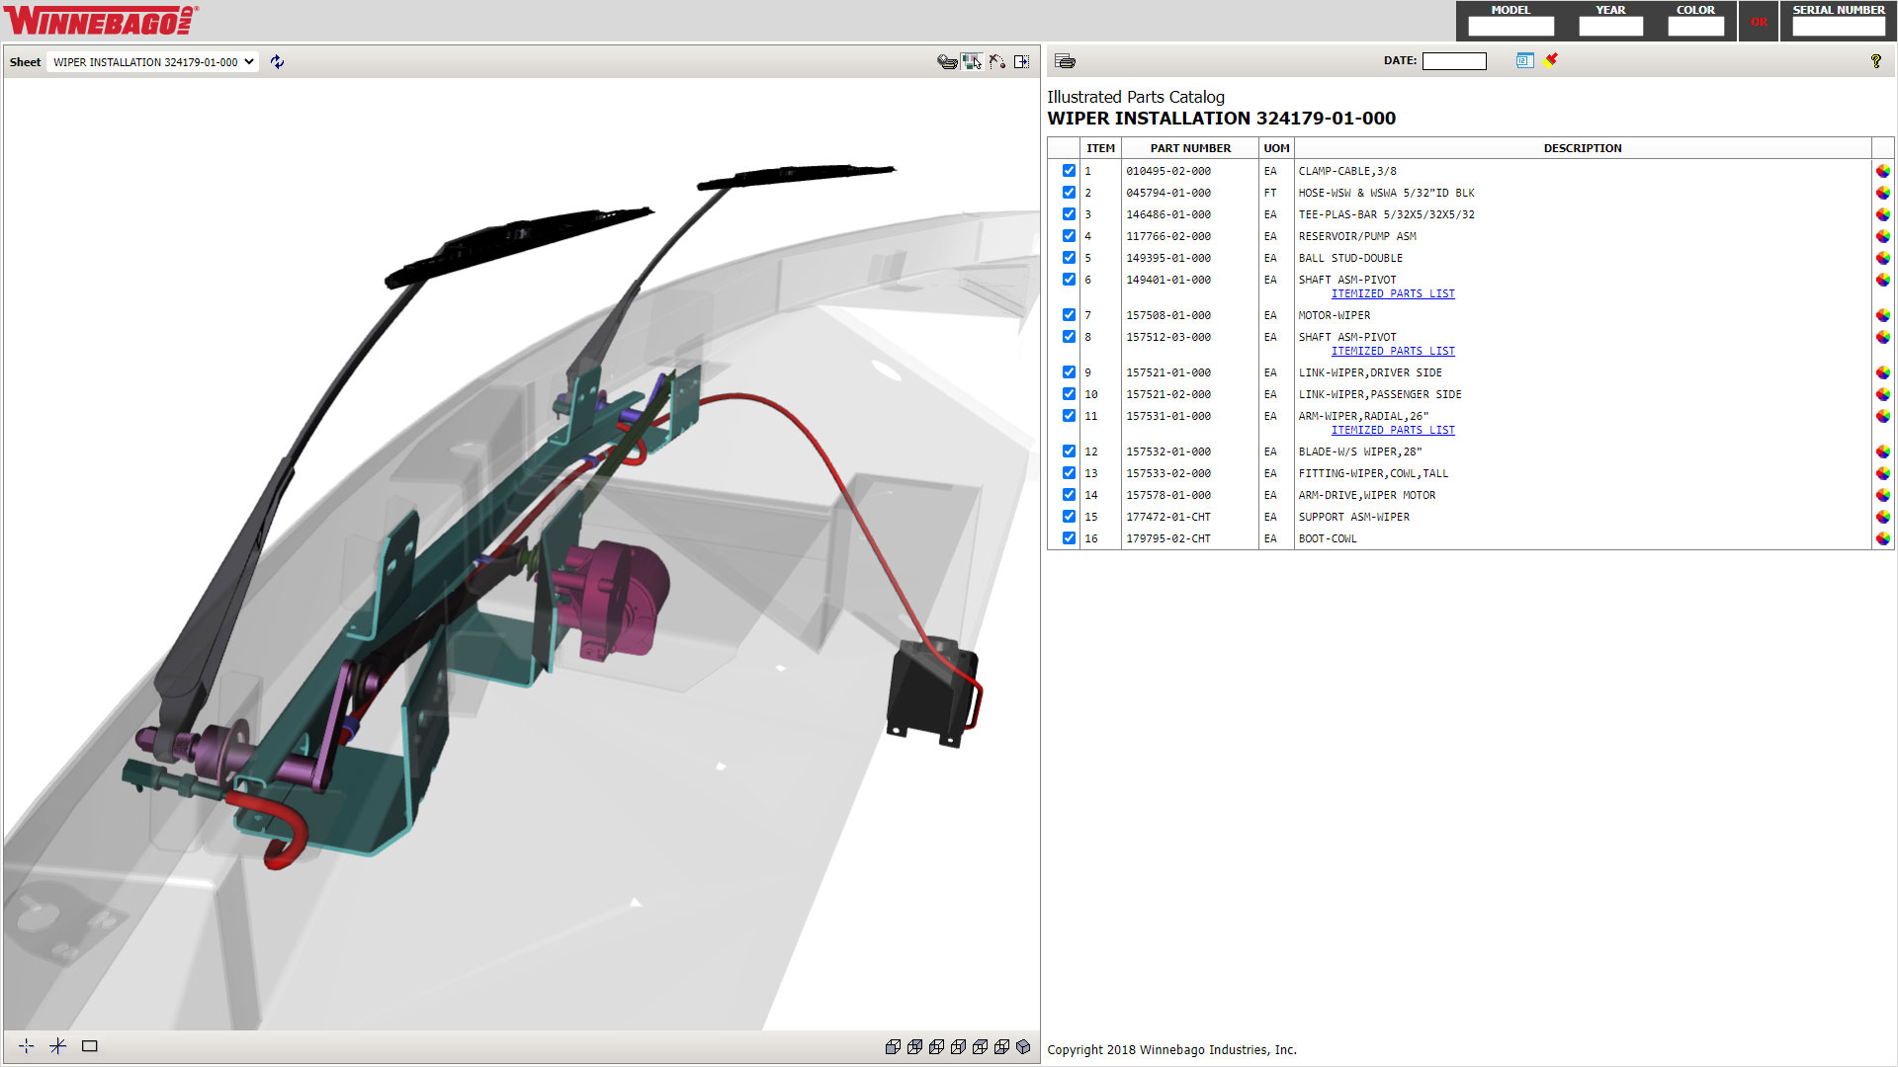This screenshot has width=1898, height=1067.
Task: Select part number 117766-02-000
Action: pos(1168,236)
